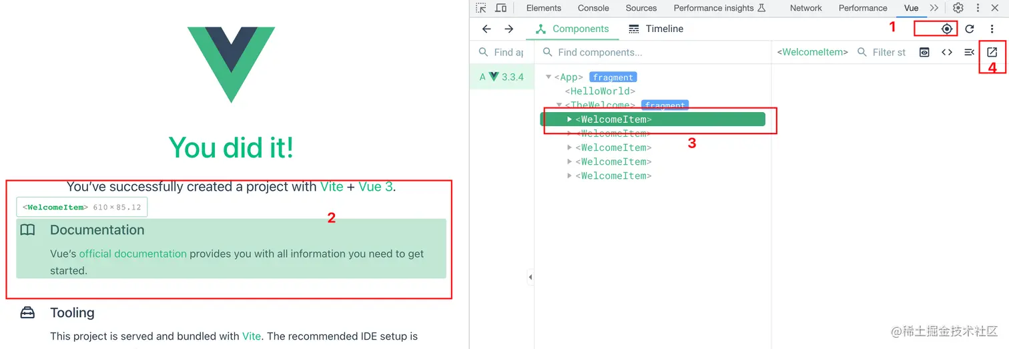
Task: Select the Vue devtools tab
Action: pos(911,8)
